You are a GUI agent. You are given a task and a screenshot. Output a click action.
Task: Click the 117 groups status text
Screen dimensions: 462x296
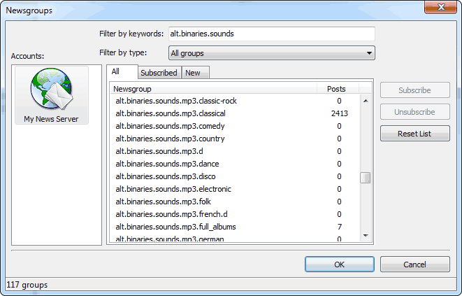(x=27, y=285)
